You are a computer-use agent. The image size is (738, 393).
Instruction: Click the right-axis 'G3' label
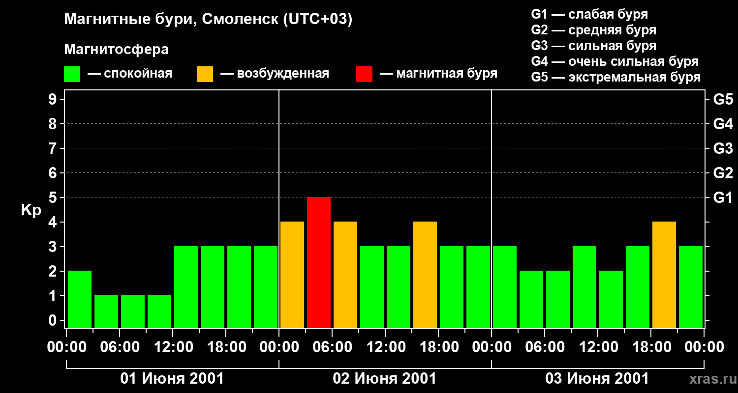[x=723, y=148]
